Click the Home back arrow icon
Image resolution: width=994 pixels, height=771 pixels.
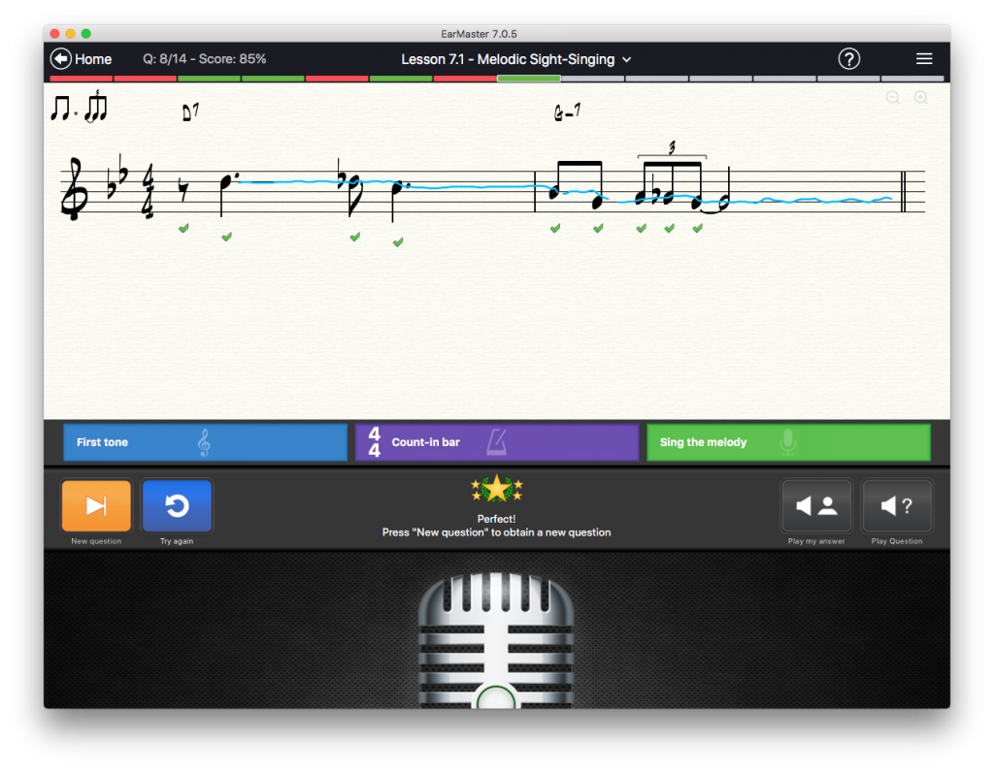61,59
